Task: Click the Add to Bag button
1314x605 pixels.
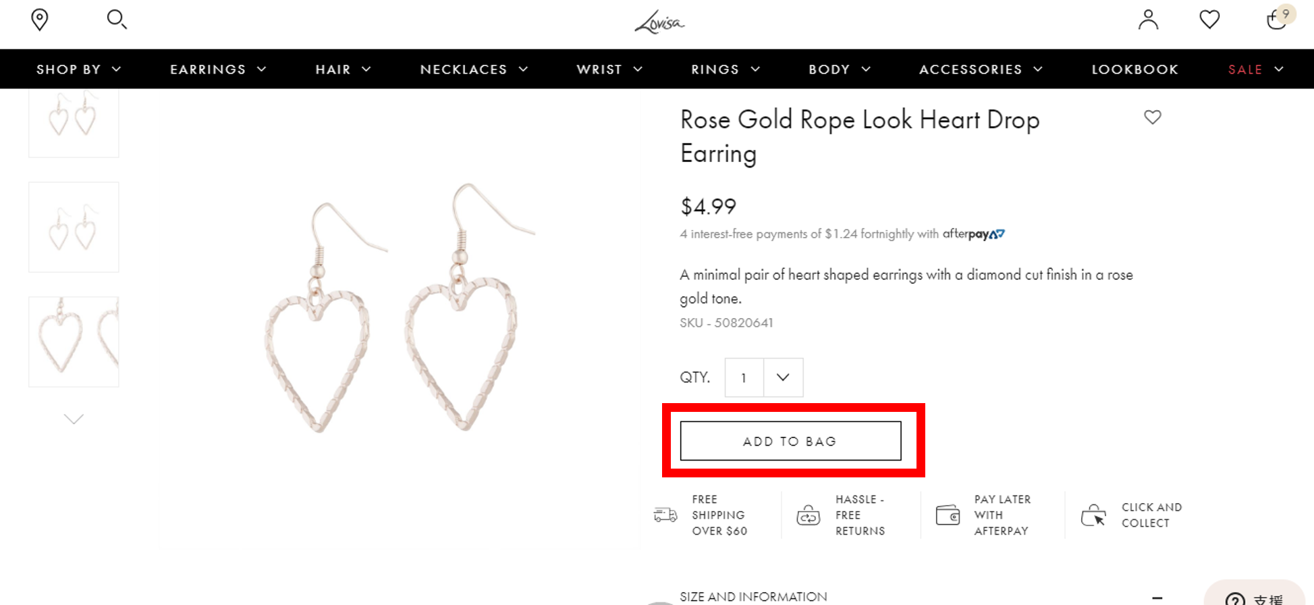Action: click(x=790, y=442)
